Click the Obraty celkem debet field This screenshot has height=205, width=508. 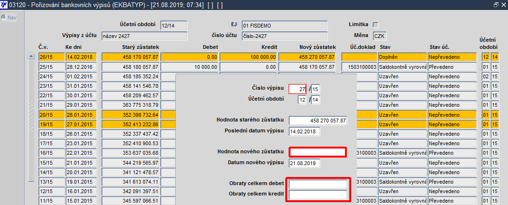[x=318, y=184]
